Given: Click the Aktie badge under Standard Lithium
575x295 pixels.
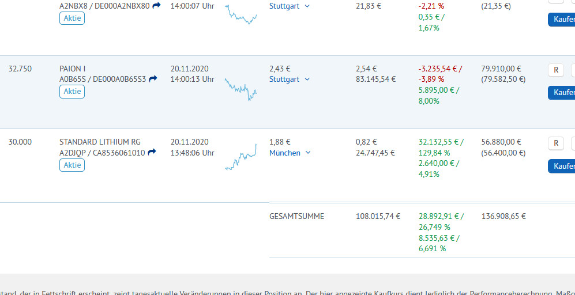Looking at the screenshot, I should pos(72,165).
